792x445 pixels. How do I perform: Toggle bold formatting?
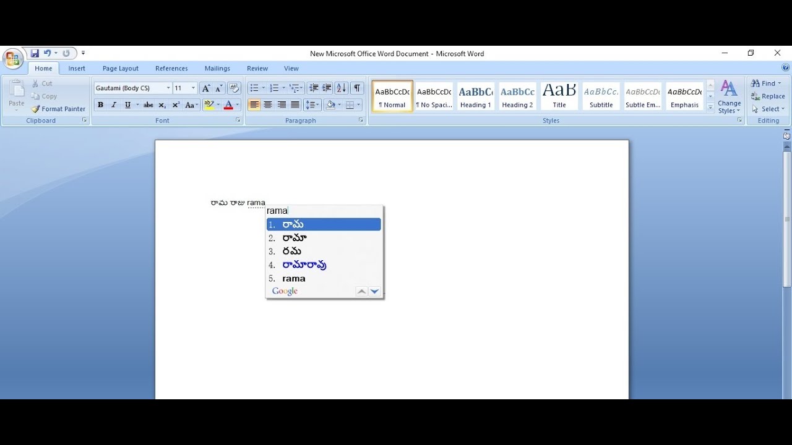tap(100, 105)
